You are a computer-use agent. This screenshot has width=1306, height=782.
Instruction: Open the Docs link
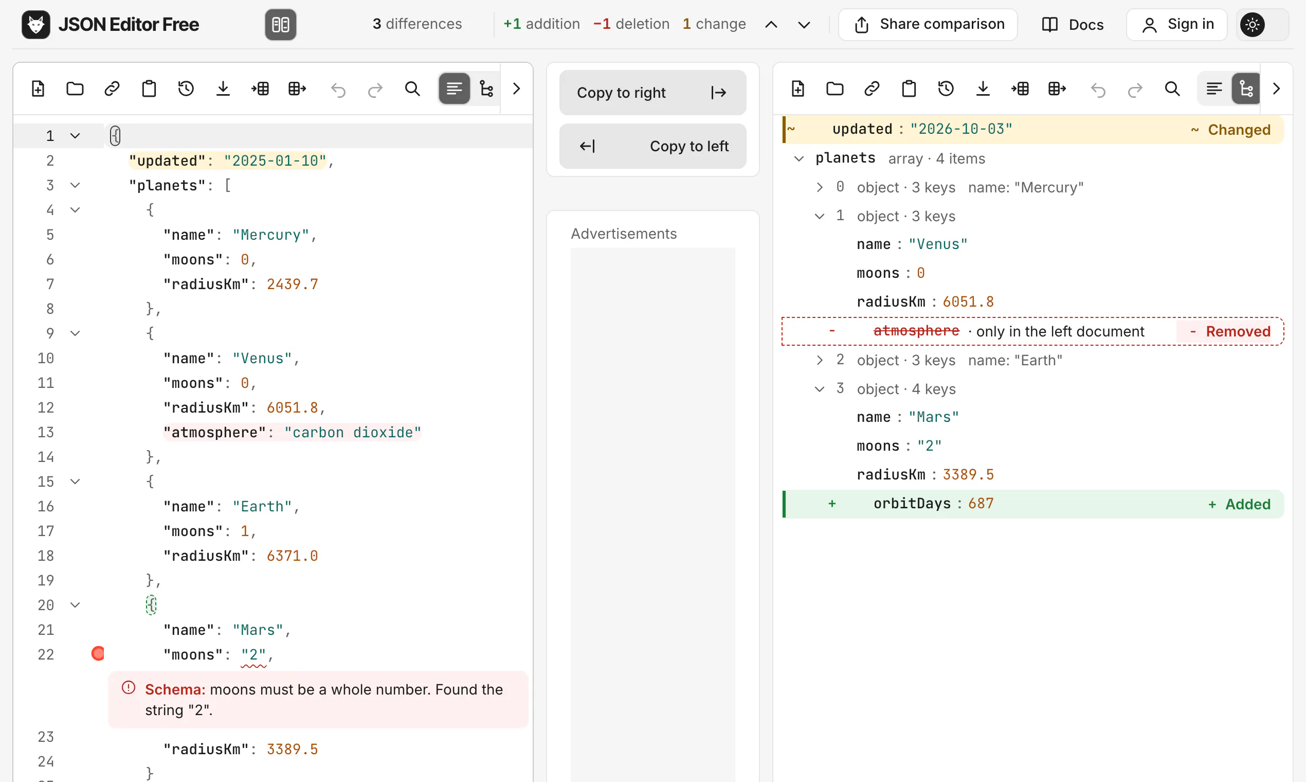[1072, 24]
